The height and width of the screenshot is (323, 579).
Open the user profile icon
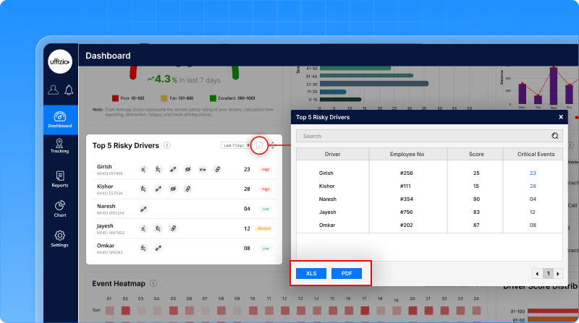coord(53,90)
